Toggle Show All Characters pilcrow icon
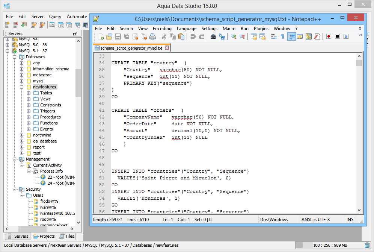The height and width of the screenshot is (252, 374). tap(282, 36)
